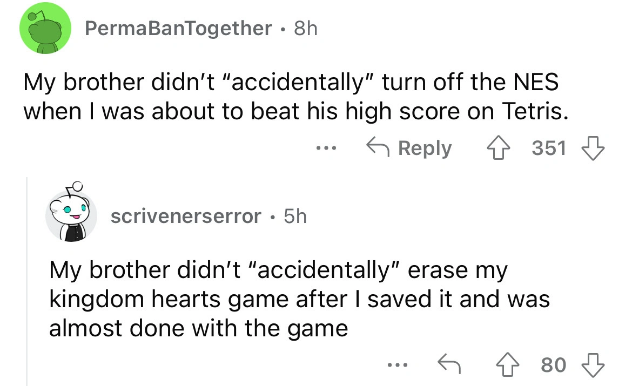Tap the 351 vote score
The width and height of the screenshot is (632, 386).
549,147
